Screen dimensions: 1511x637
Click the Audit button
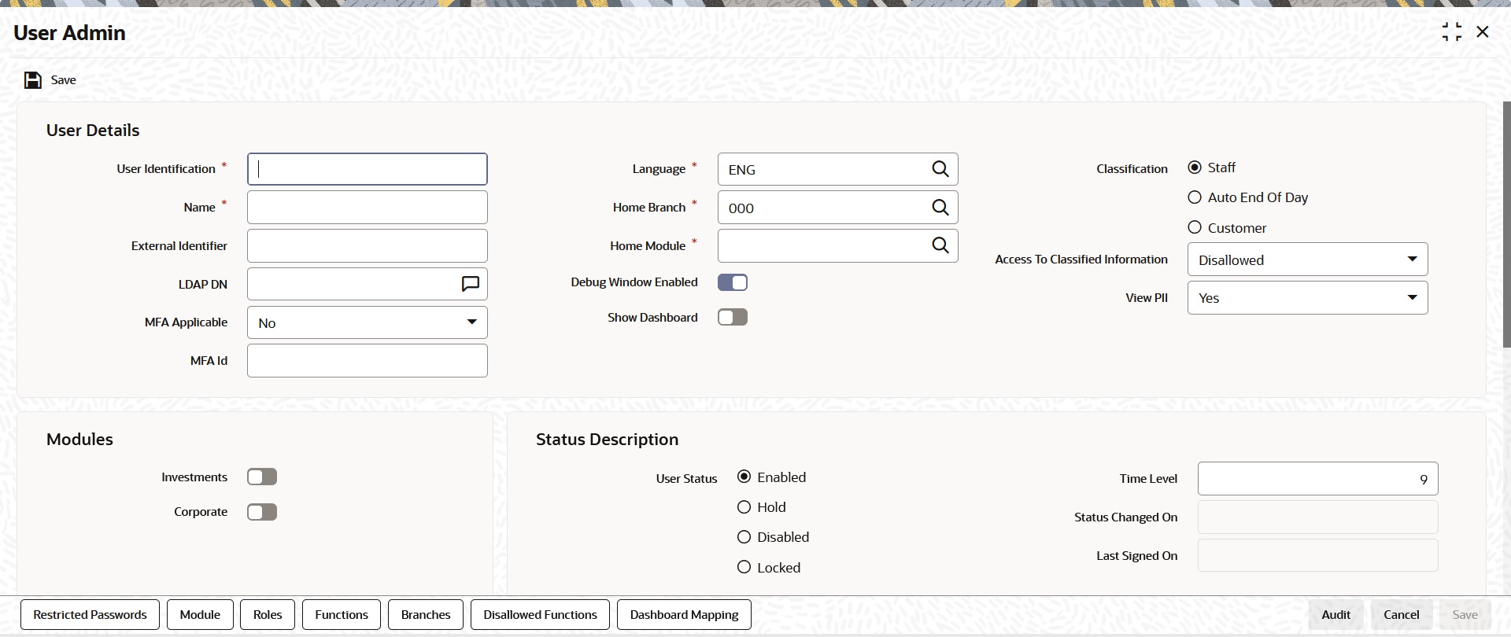[1336, 615]
